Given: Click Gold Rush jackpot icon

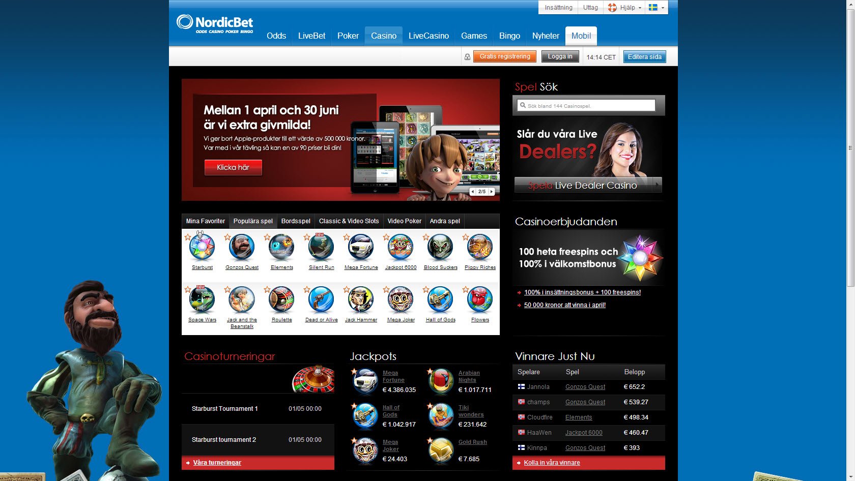Looking at the screenshot, I should [441, 451].
